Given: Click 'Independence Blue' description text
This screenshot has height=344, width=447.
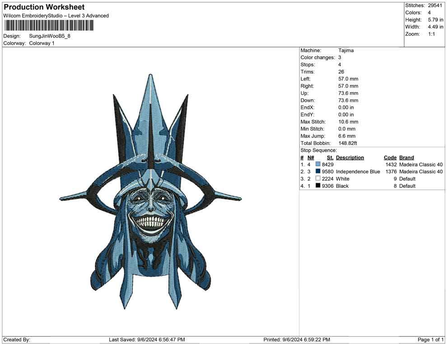Looking at the screenshot, I should 358,171.
